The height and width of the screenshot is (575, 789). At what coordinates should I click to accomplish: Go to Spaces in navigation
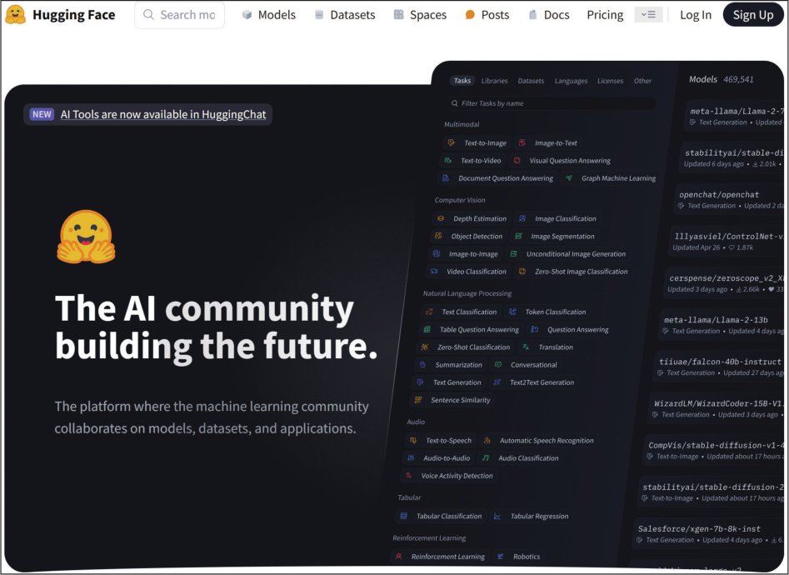[420, 15]
